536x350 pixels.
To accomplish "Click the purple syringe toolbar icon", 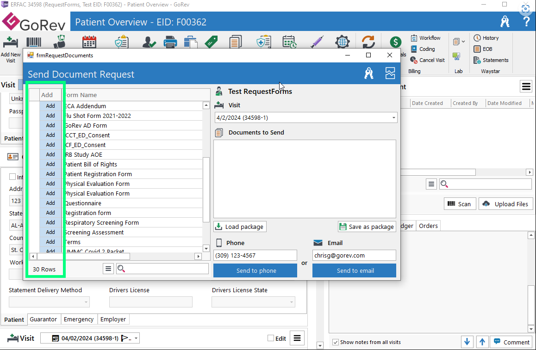I will [x=317, y=42].
